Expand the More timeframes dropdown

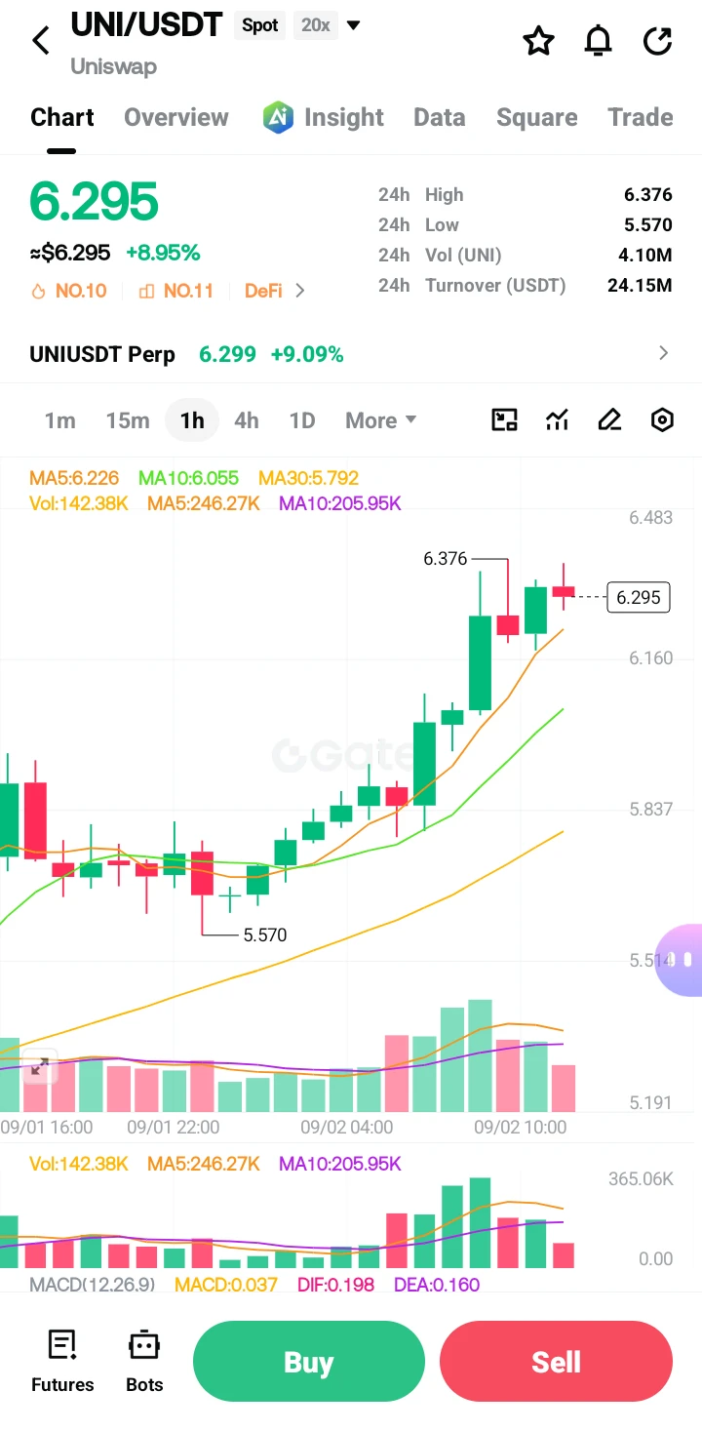[x=381, y=420]
